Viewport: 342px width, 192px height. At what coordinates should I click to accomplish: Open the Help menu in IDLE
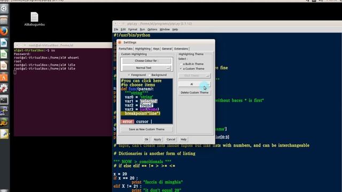point(175,29)
